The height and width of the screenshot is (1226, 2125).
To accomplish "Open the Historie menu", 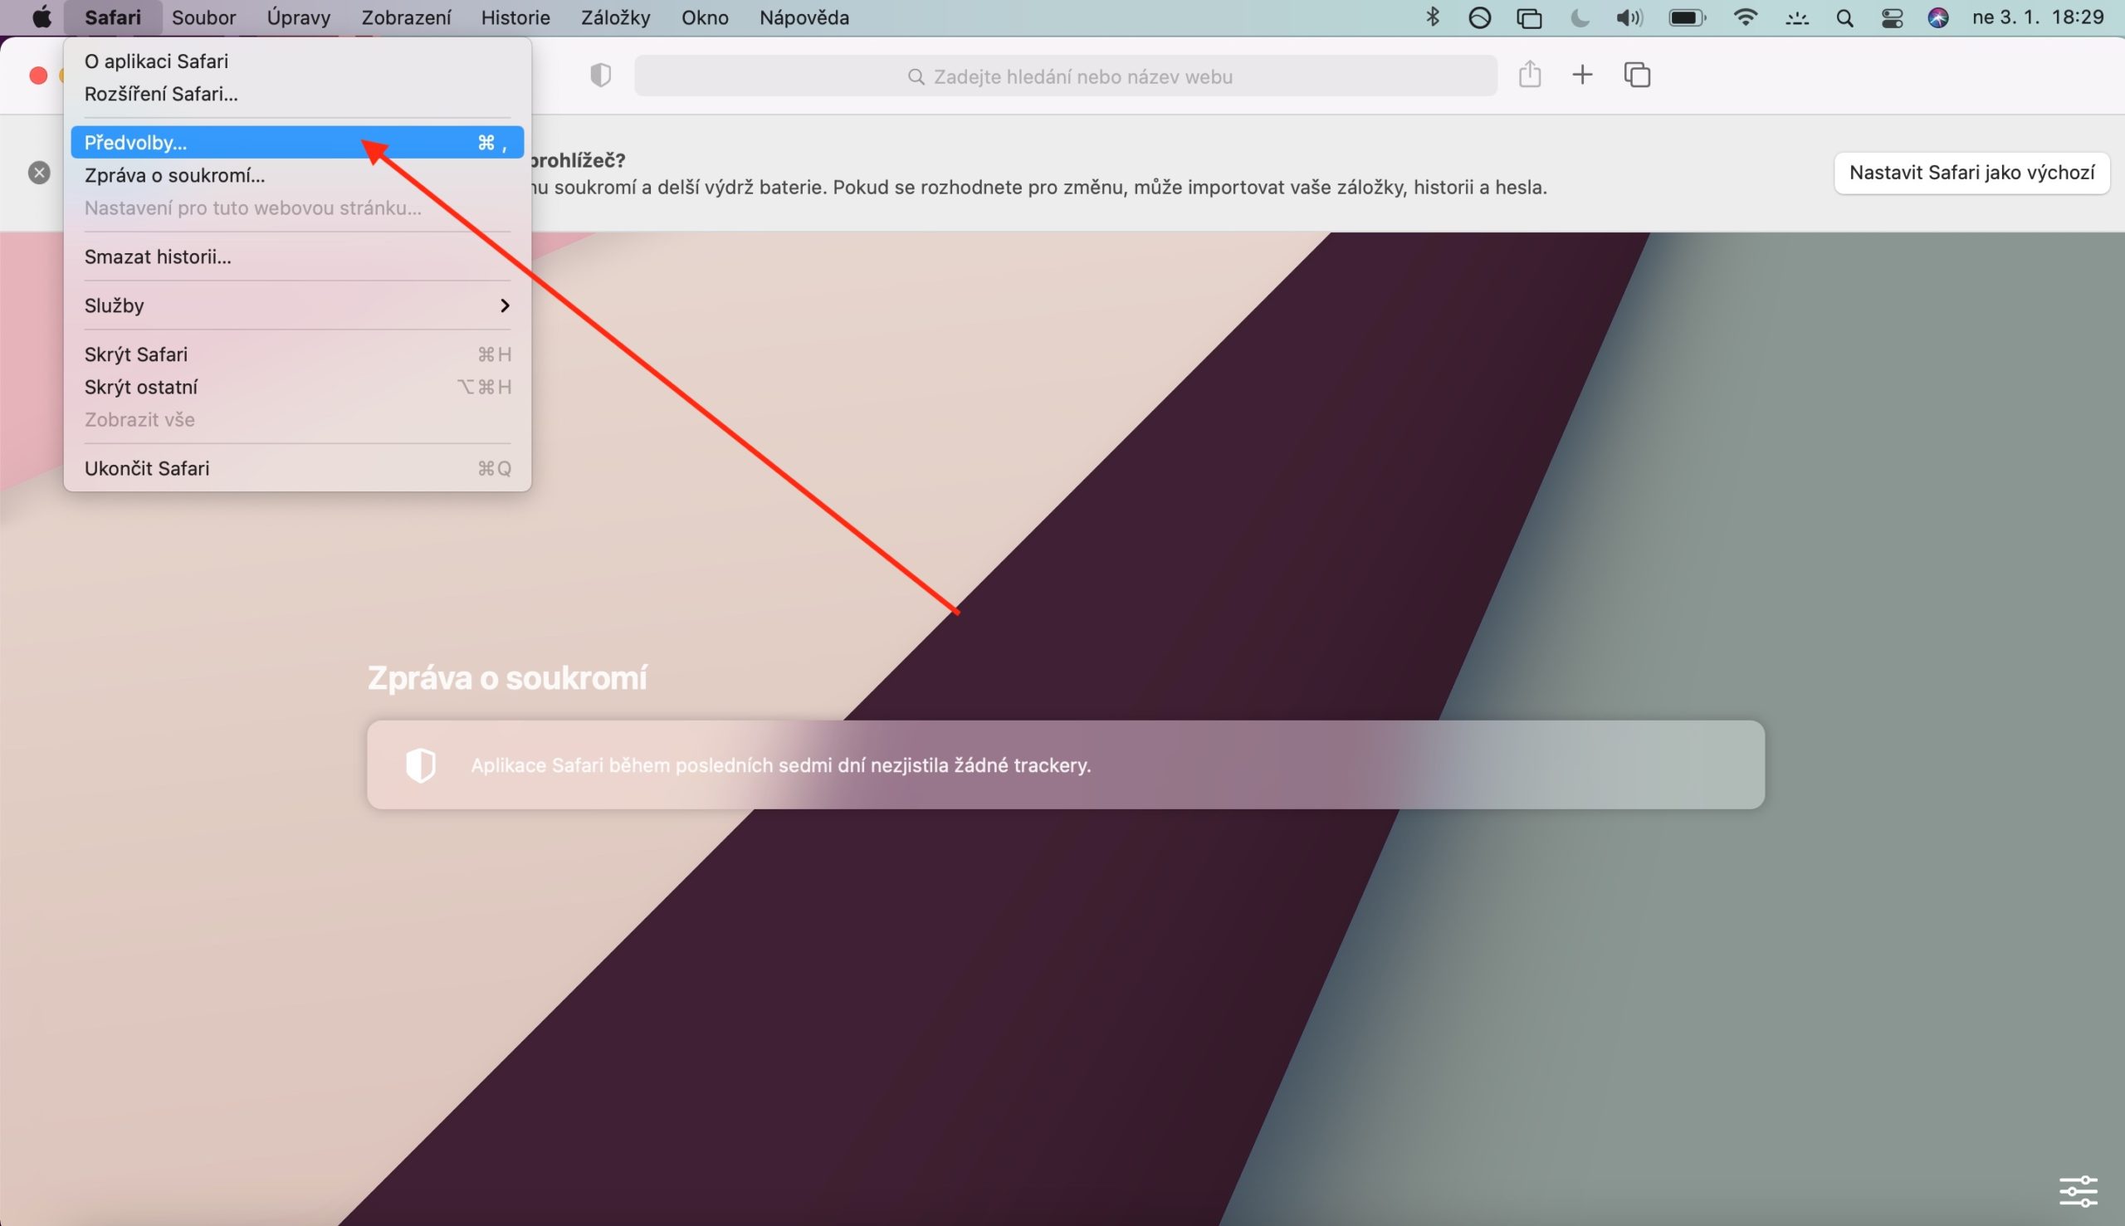I will (x=515, y=17).
